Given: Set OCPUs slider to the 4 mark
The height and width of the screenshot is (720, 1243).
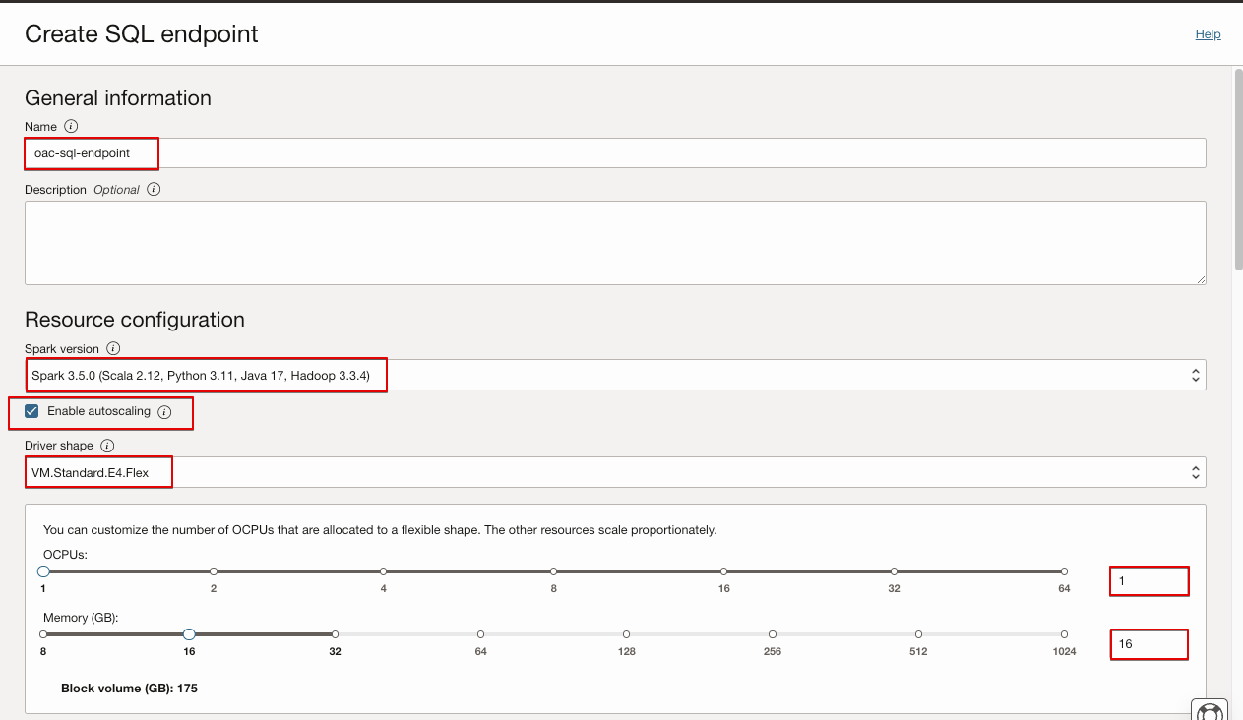Looking at the screenshot, I should [384, 571].
